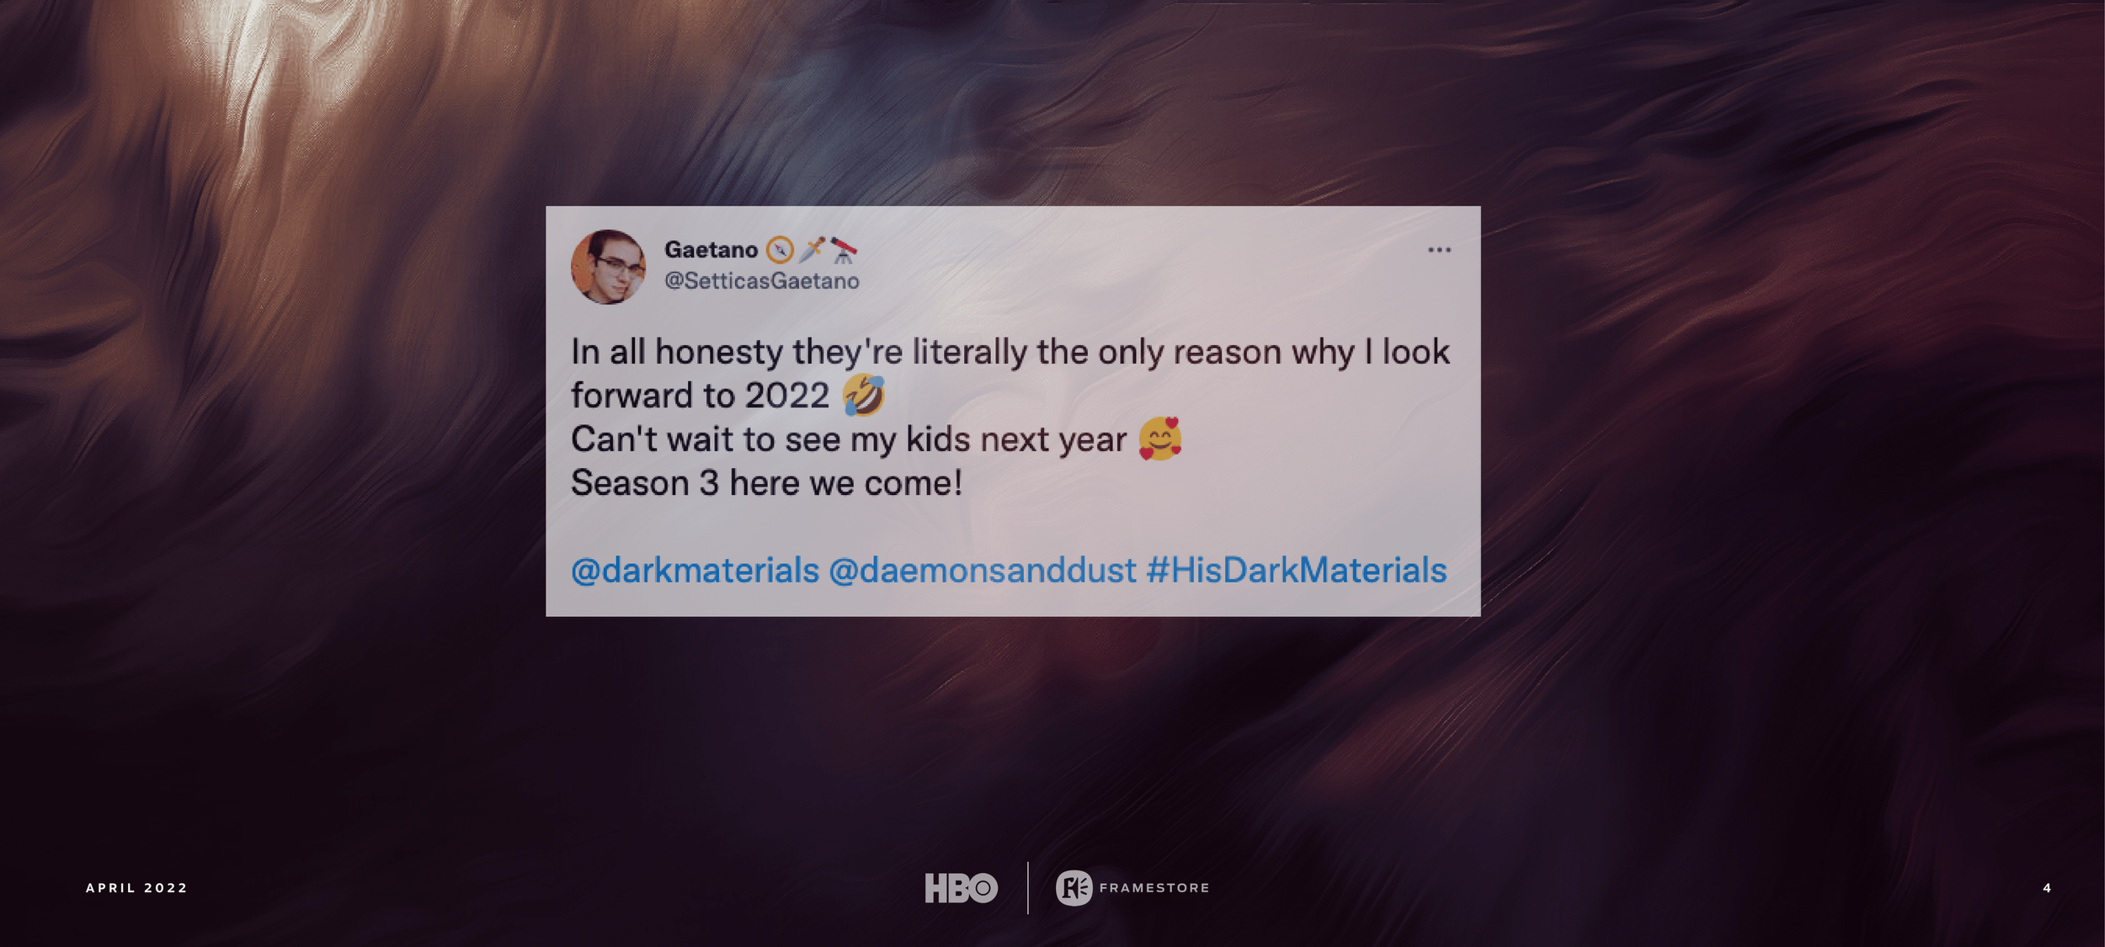This screenshot has height=947, width=2105.
Task: Open the #HisDarkMaterials hashtag
Action: [1297, 571]
